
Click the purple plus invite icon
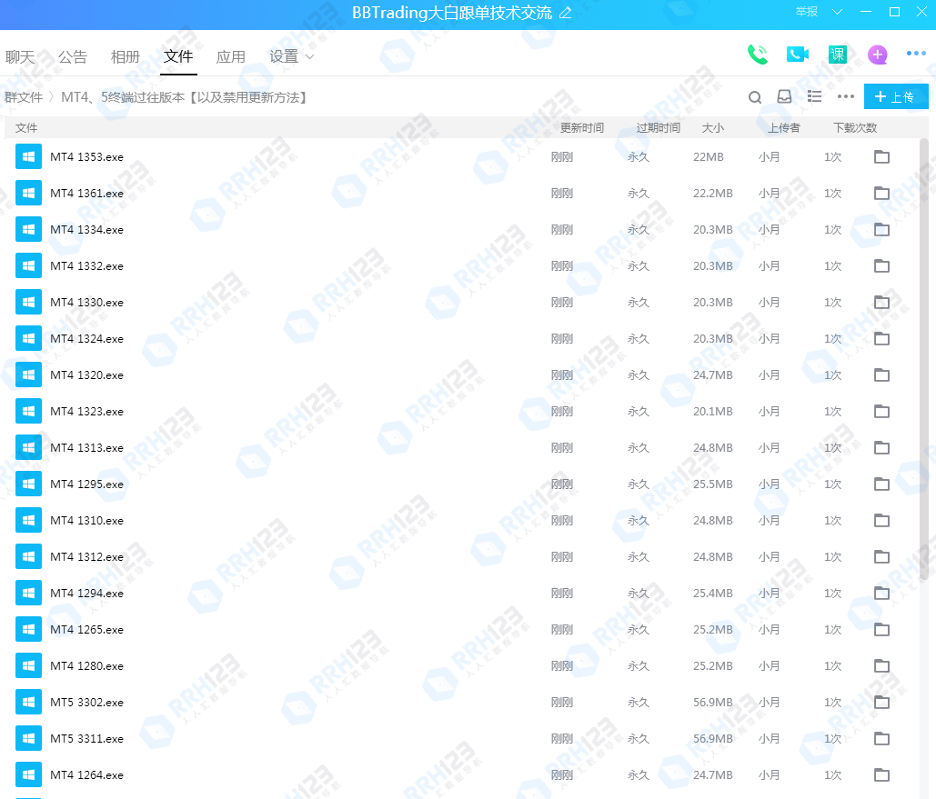click(x=878, y=55)
